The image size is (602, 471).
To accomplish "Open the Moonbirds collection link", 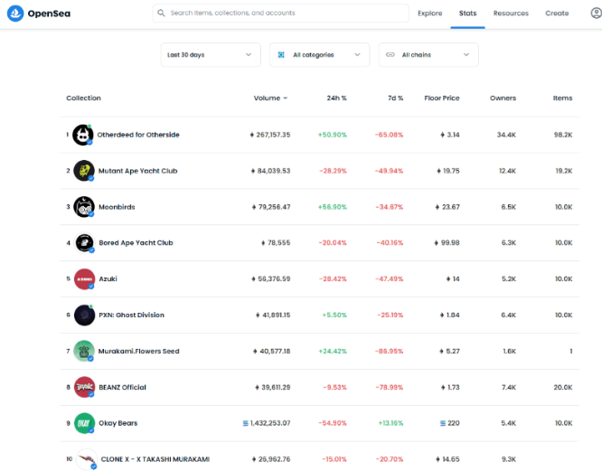I will click(x=117, y=207).
